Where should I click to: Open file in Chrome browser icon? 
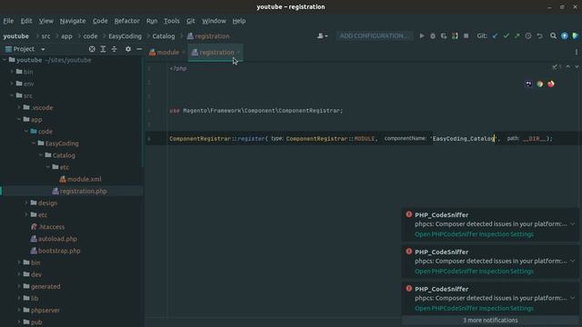click(x=539, y=84)
